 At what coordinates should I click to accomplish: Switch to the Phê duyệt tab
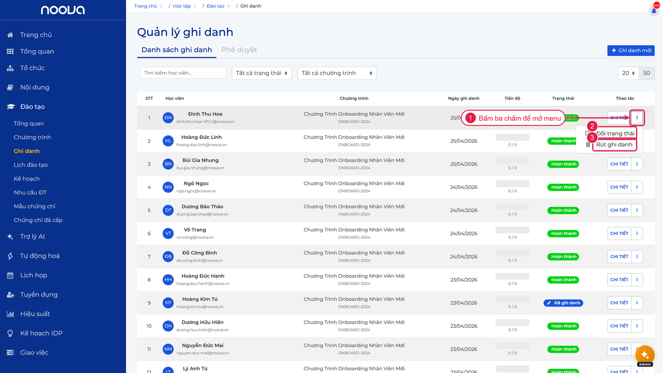point(239,50)
